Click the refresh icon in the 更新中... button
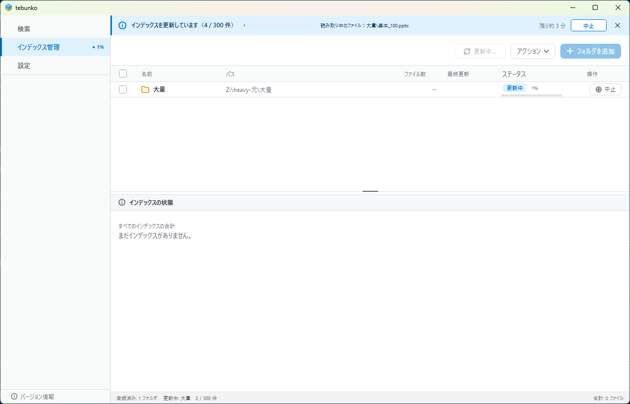The image size is (630, 404). pyautogui.click(x=467, y=52)
